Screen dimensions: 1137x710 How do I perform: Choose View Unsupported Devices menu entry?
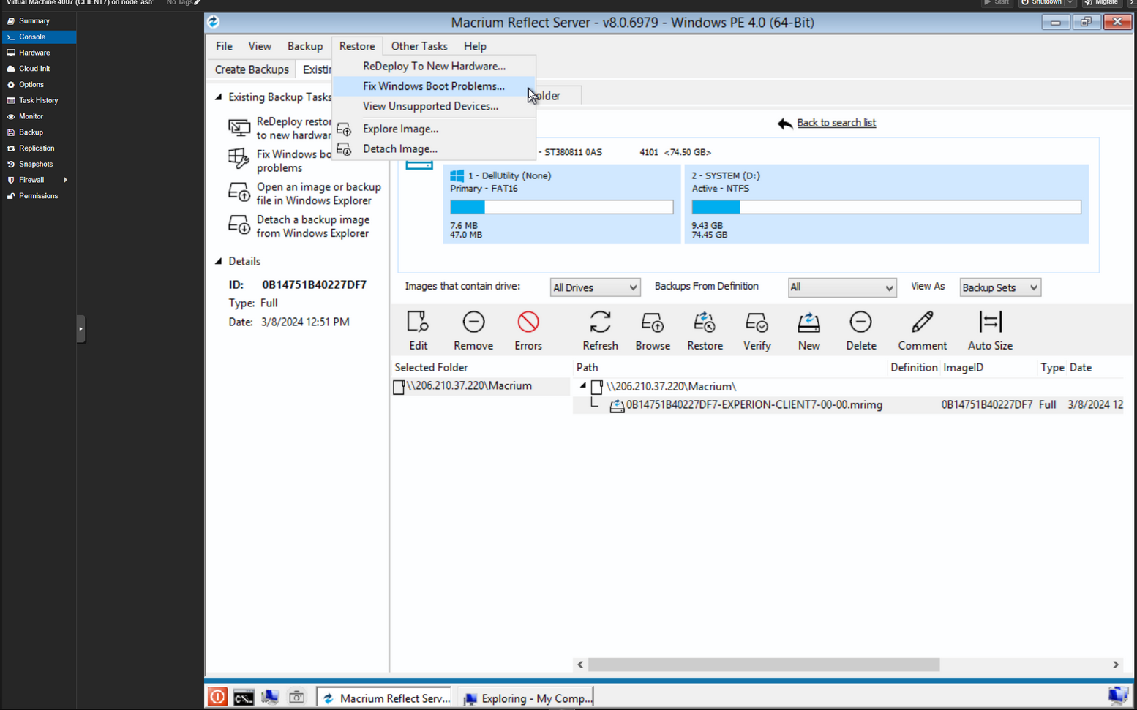pos(434,106)
